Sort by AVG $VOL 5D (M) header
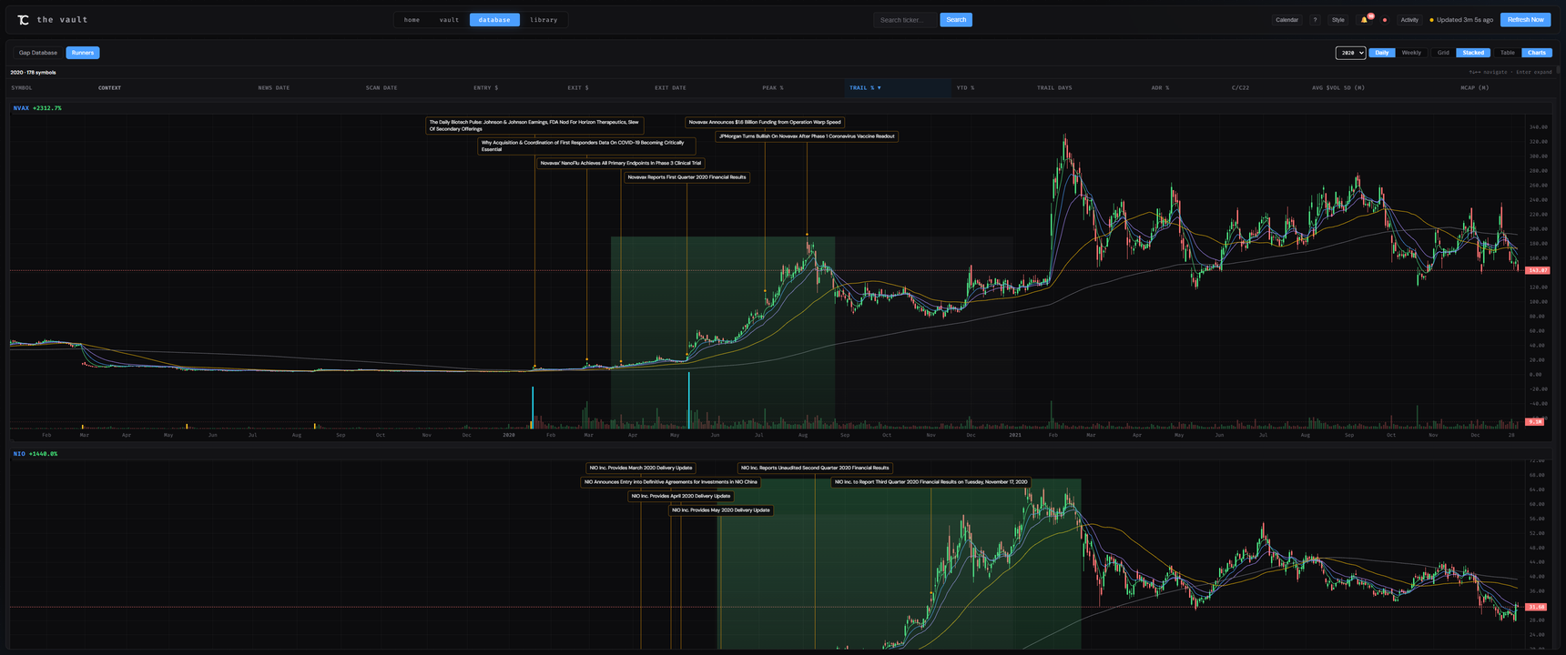This screenshot has width=1566, height=655. (x=1338, y=88)
